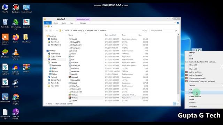Switch to Large icons view in status bar
The width and height of the screenshot is (223, 125).
click(177, 104)
